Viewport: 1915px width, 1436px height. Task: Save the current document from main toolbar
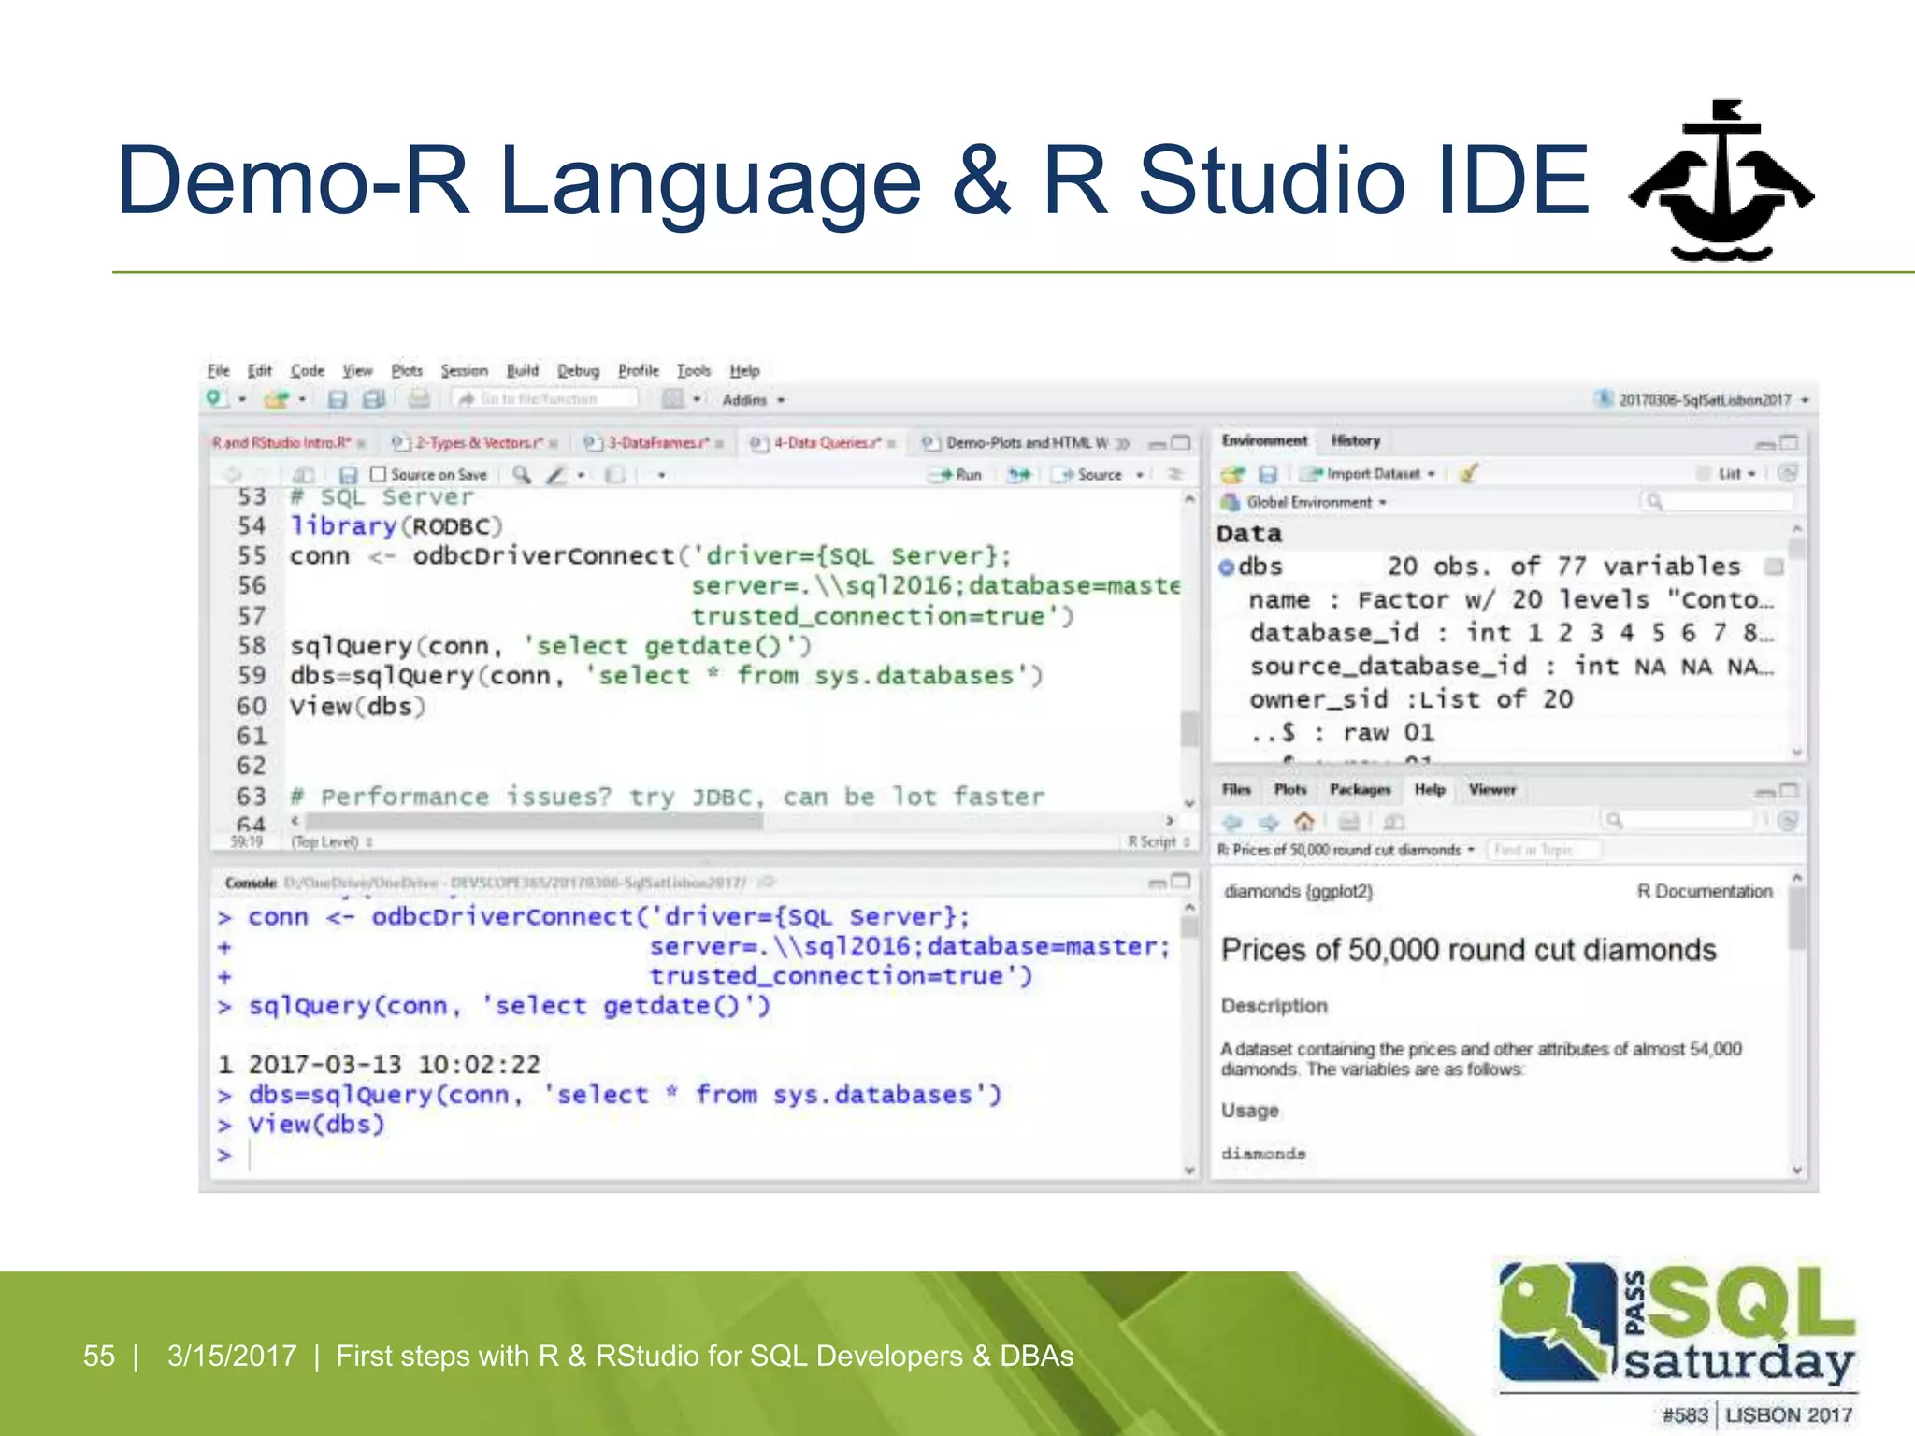pyautogui.click(x=338, y=399)
